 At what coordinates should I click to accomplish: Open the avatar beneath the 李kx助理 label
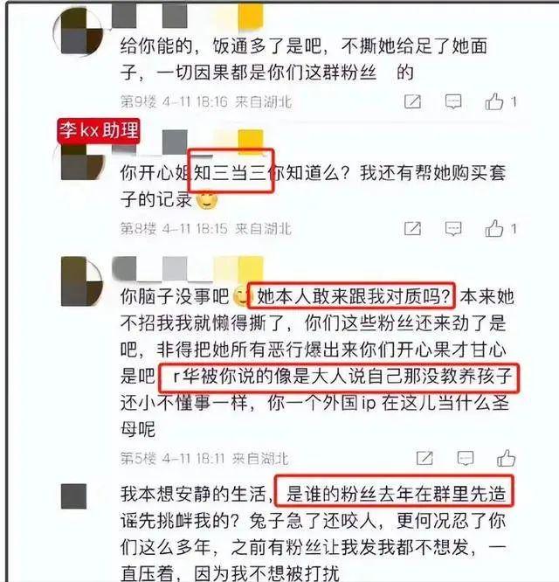[x=82, y=163]
